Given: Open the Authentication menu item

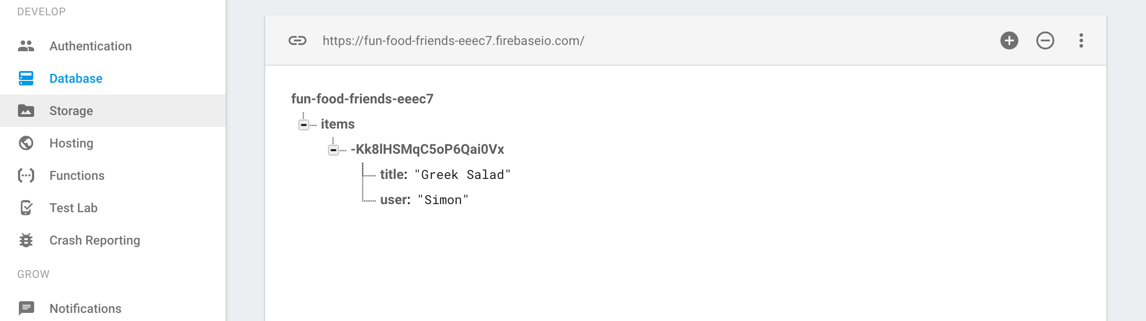Looking at the screenshot, I should point(90,46).
